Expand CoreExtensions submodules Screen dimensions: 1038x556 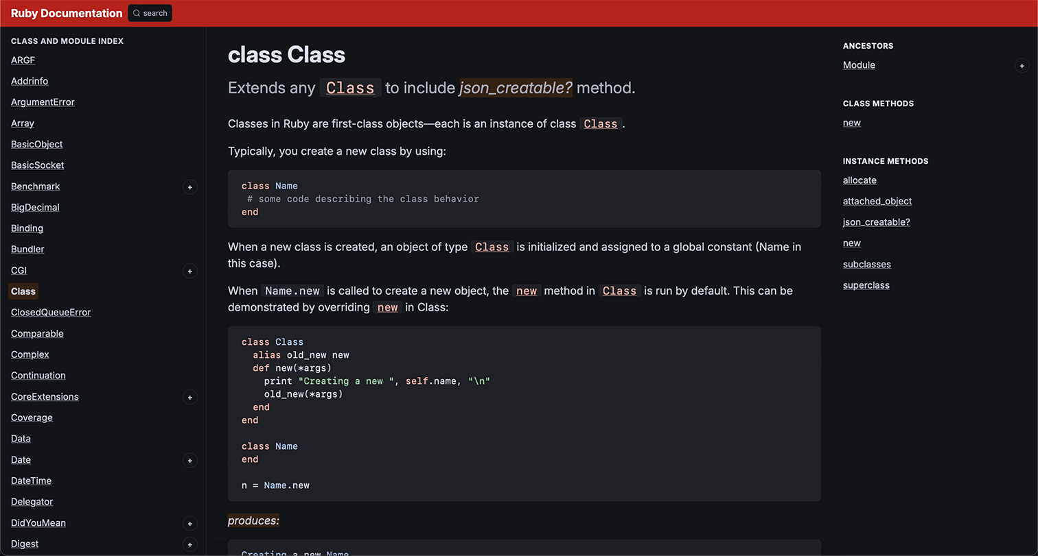(x=190, y=398)
